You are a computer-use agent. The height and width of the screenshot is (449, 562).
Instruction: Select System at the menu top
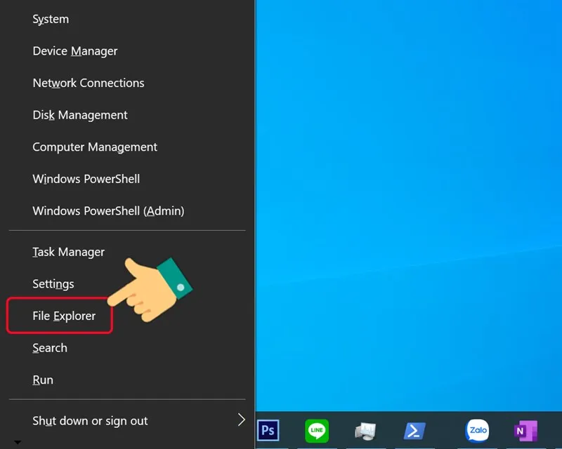click(x=51, y=20)
